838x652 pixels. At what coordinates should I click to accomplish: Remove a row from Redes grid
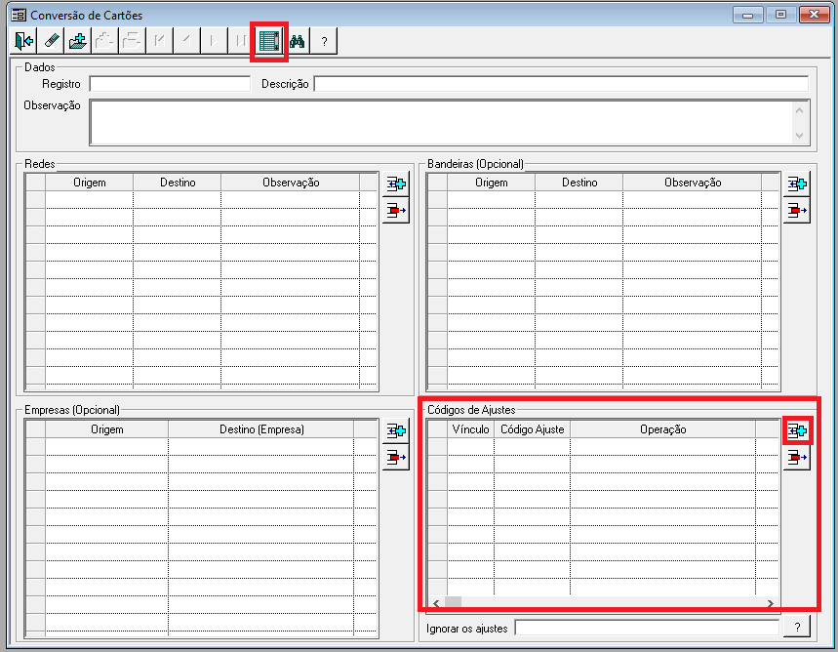(x=396, y=210)
